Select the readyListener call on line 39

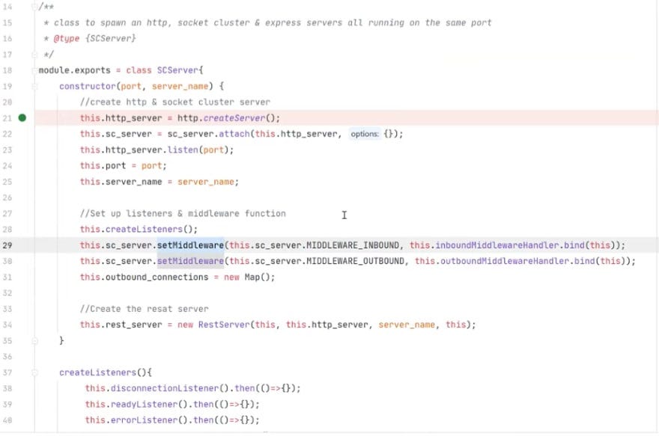click(142, 404)
